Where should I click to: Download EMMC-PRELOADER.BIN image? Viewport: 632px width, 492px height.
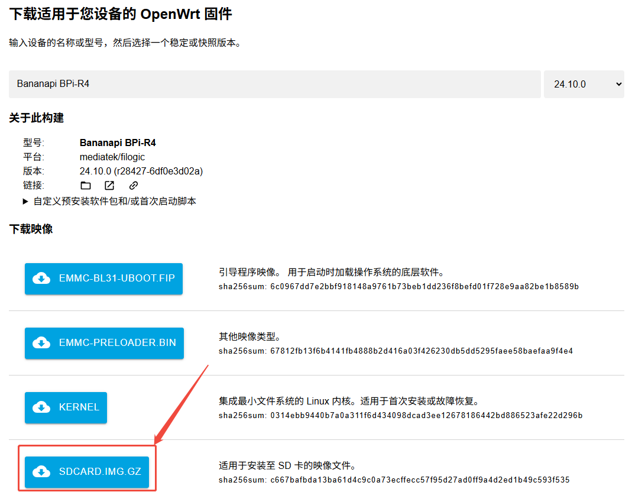[x=104, y=343]
